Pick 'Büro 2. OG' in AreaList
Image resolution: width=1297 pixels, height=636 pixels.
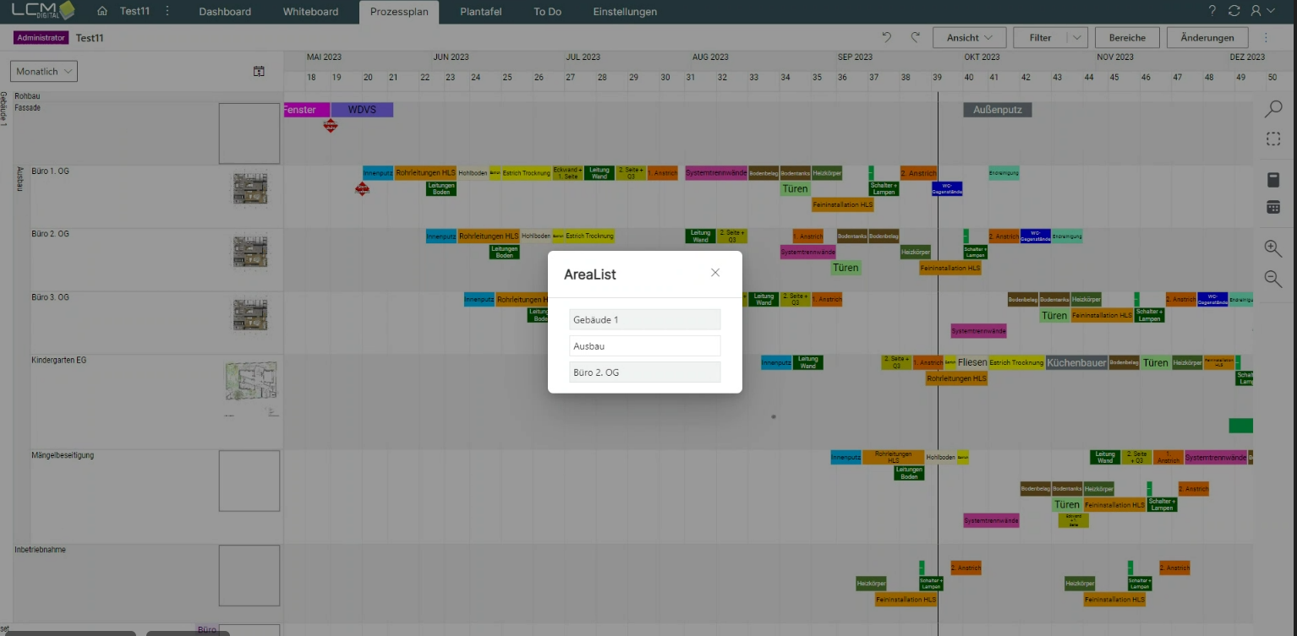point(644,372)
